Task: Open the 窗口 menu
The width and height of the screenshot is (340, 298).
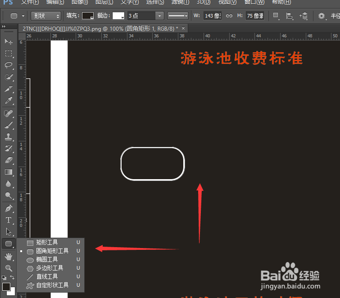Action: pyautogui.click(x=254, y=2)
